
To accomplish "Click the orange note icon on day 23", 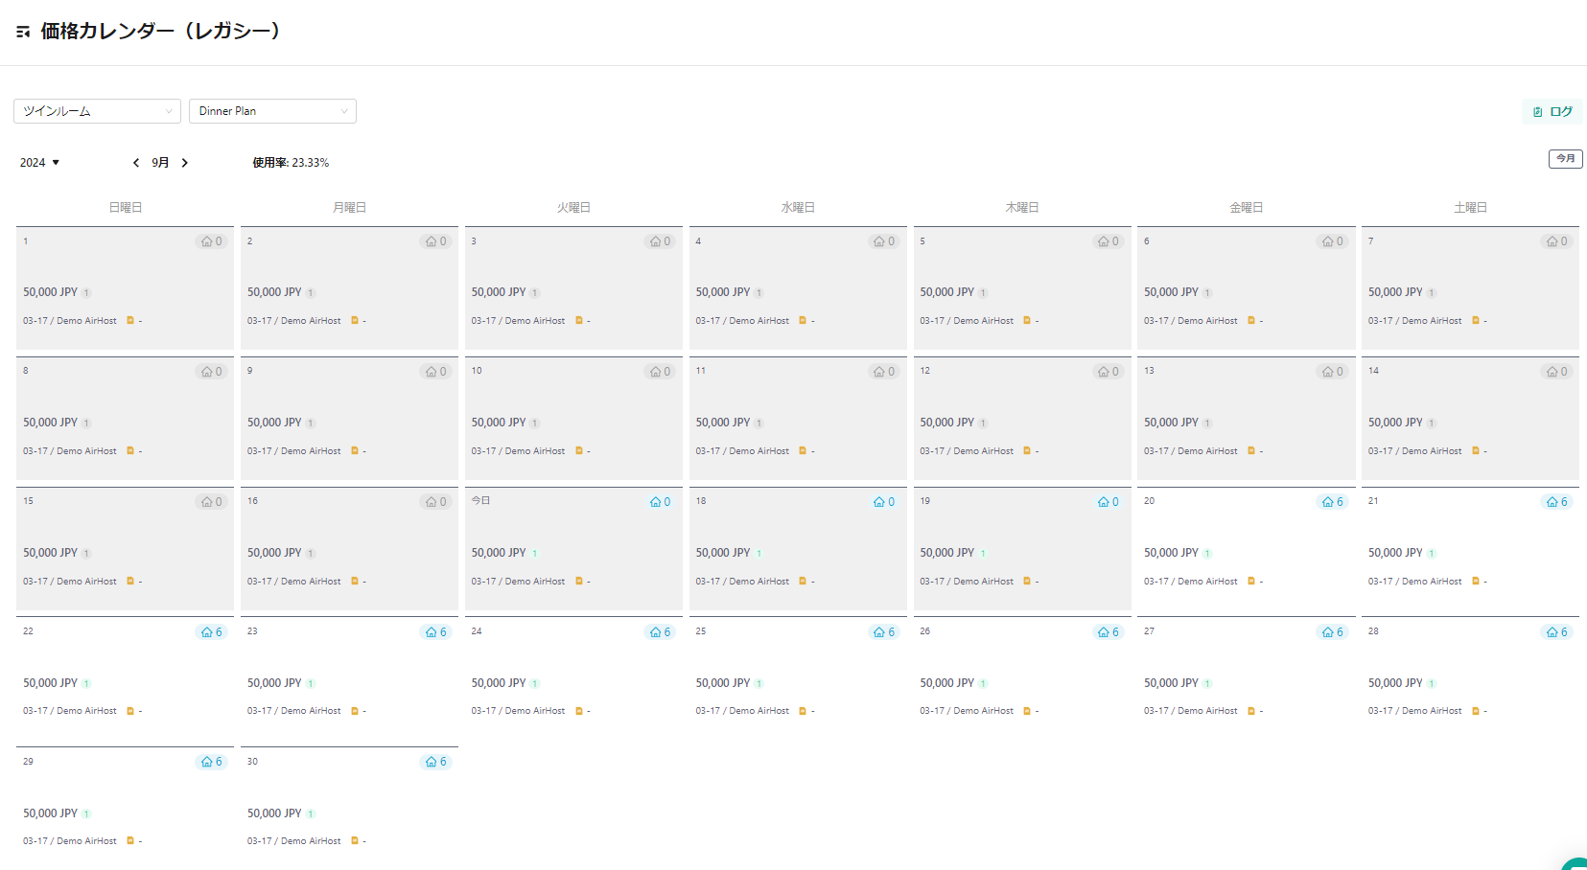I will click(355, 711).
